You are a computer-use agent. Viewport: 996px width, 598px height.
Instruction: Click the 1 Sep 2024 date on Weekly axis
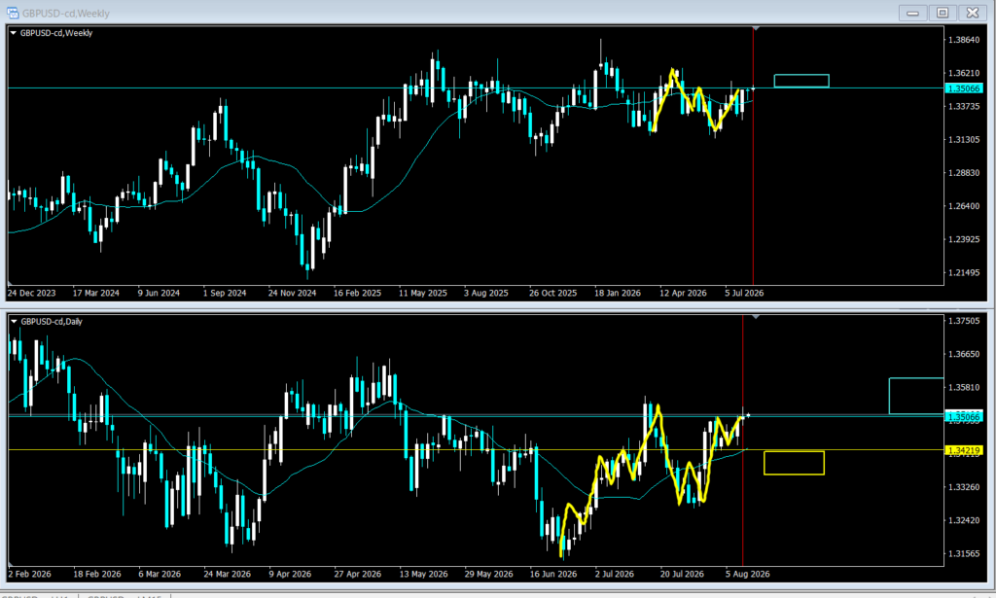coord(225,293)
